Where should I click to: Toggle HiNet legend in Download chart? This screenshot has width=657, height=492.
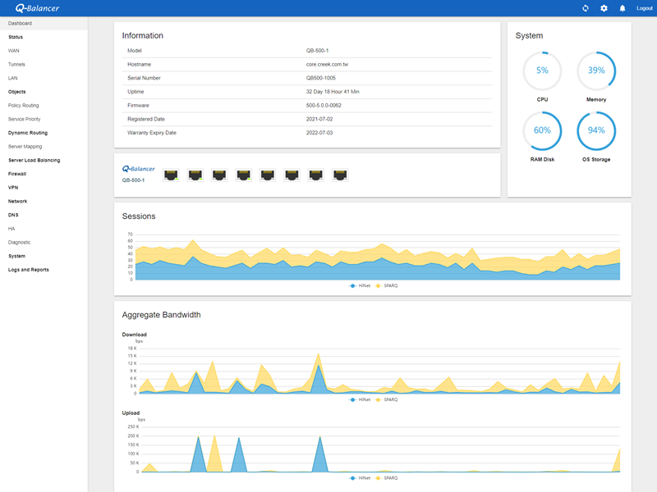point(360,399)
